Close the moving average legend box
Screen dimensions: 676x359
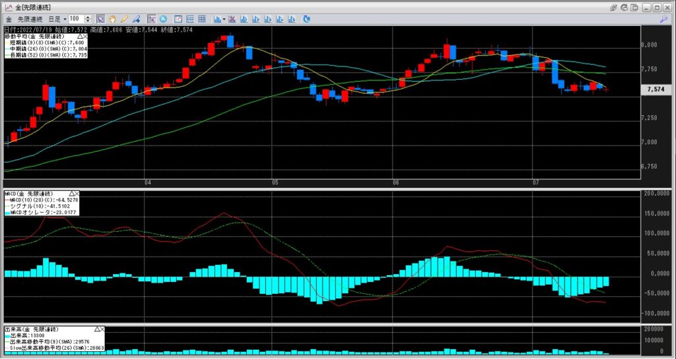pyautogui.click(x=86, y=35)
